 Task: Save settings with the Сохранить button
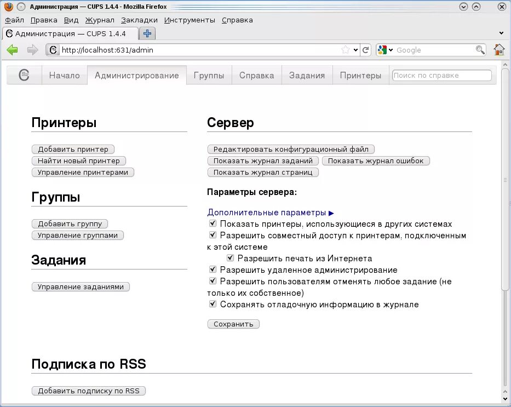click(233, 324)
